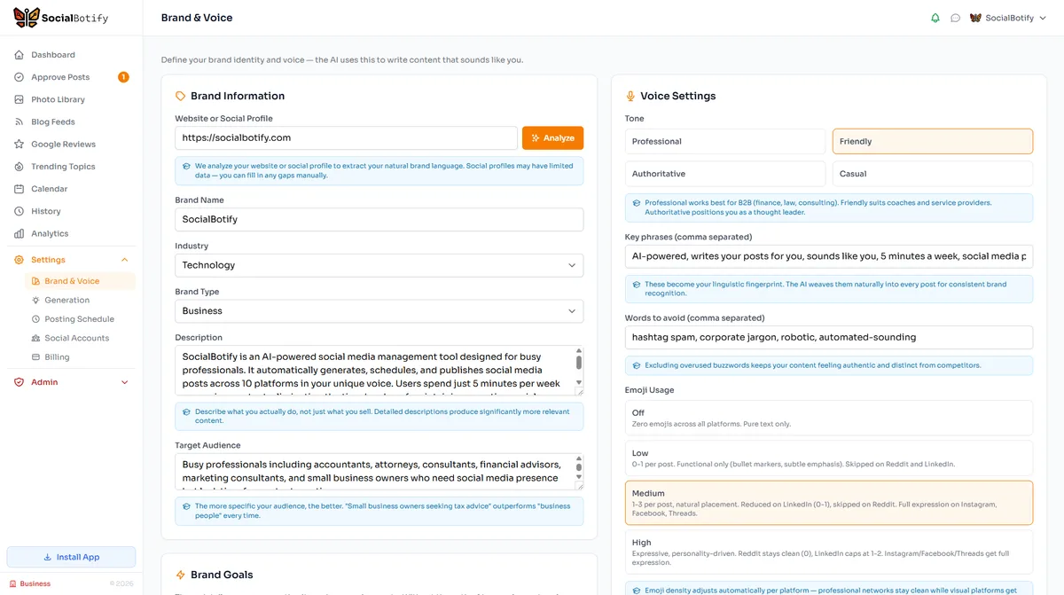Open Photo Library from the sidebar
1064x595 pixels.
pyautogui.click(x=20, y=99)
